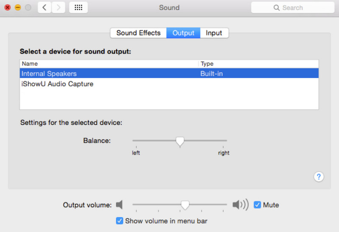This screenshot has height=232, width=339.
Task: Click the back navigation arrow
Action: pos(45,8)
